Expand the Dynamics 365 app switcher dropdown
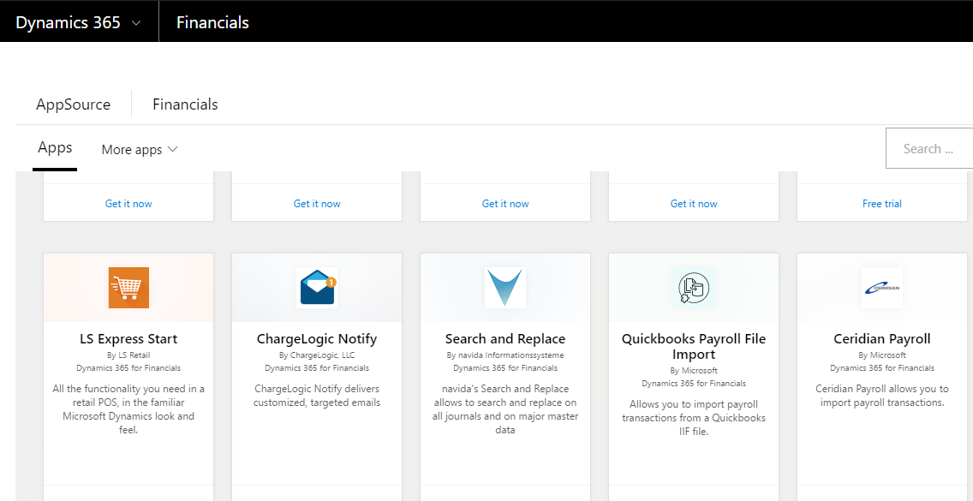973x501 pixels. click(78, 23)
